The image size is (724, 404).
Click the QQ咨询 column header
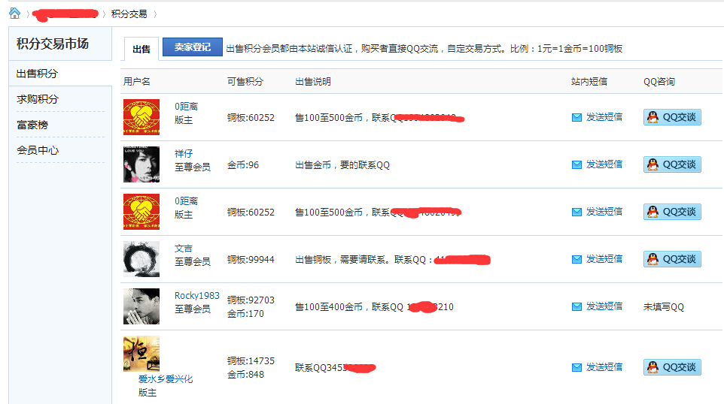659,82
